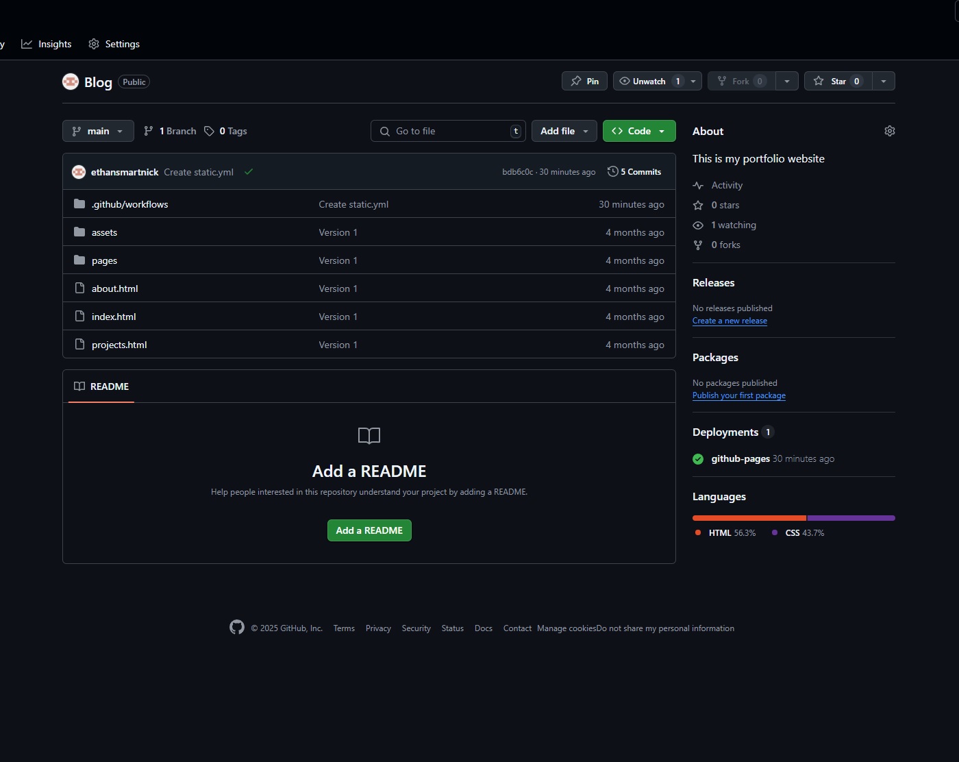
Task: Click Create a new release link
Action: coord(730,321)
